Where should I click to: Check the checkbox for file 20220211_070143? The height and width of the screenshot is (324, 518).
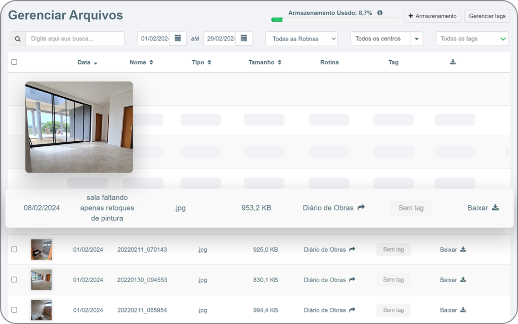14,249
